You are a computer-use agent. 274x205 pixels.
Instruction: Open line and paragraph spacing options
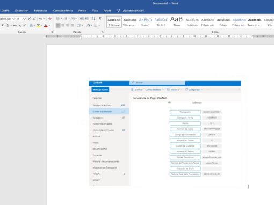pos(79,25)
